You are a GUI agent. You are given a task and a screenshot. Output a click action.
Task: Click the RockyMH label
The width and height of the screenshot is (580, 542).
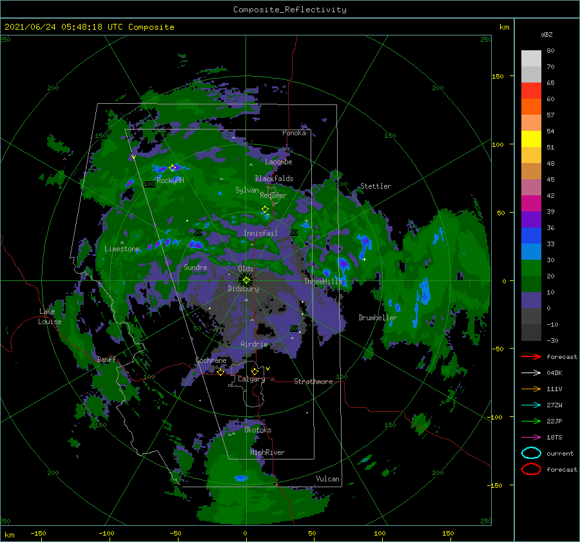170,180
